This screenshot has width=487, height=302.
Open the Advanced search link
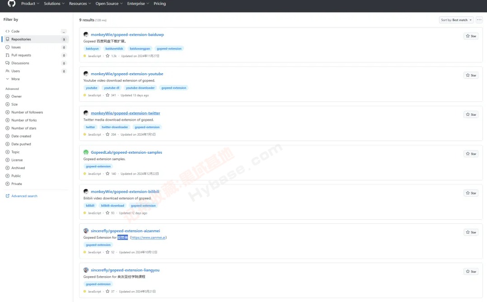(21, 196)
